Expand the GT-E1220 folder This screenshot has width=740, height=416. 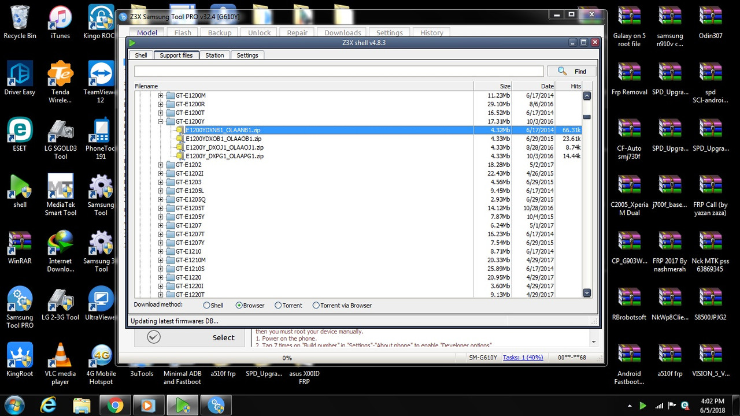point(161,277)
